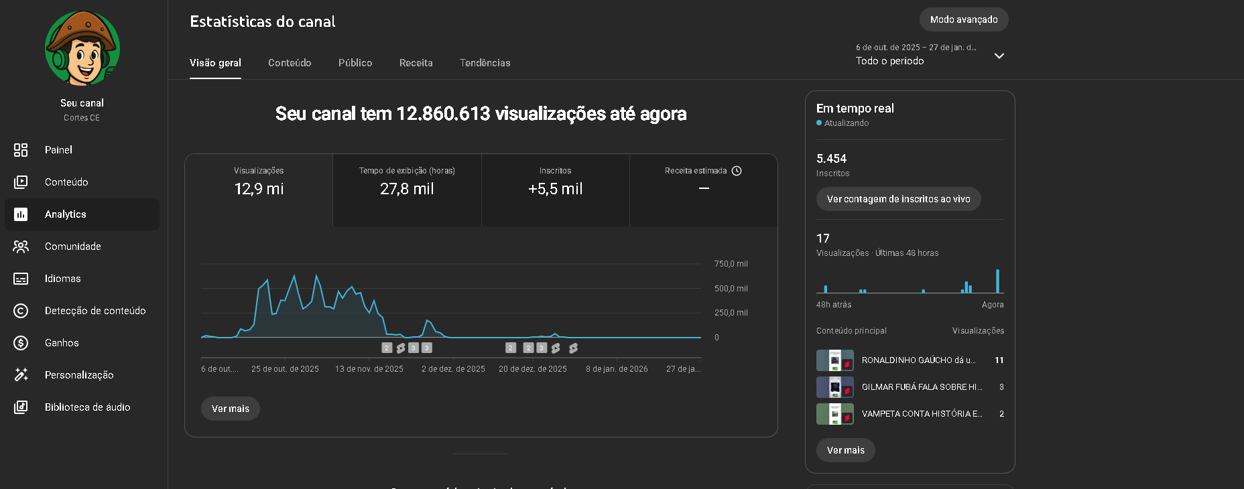Select the Receita tab
The width and height of the screenshot is (1244, 489).
point(416,63)
